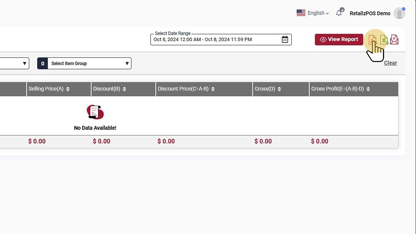Sort by Selling Price(A) arrows
Screen dimensions: 416x234
[68, 89]
